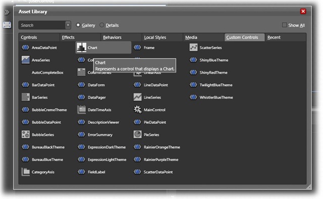Open the Recent tab
The image size is (323, 199).
pos(286,37)
